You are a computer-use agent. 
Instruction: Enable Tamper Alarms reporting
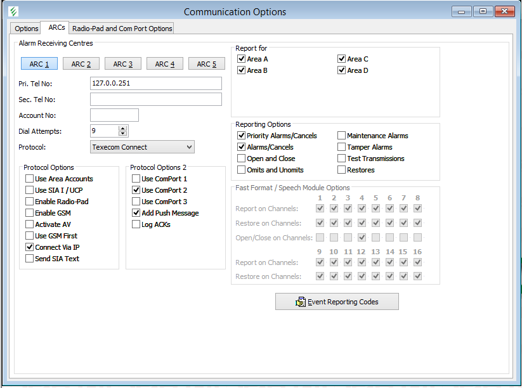[x=342, y=147]
